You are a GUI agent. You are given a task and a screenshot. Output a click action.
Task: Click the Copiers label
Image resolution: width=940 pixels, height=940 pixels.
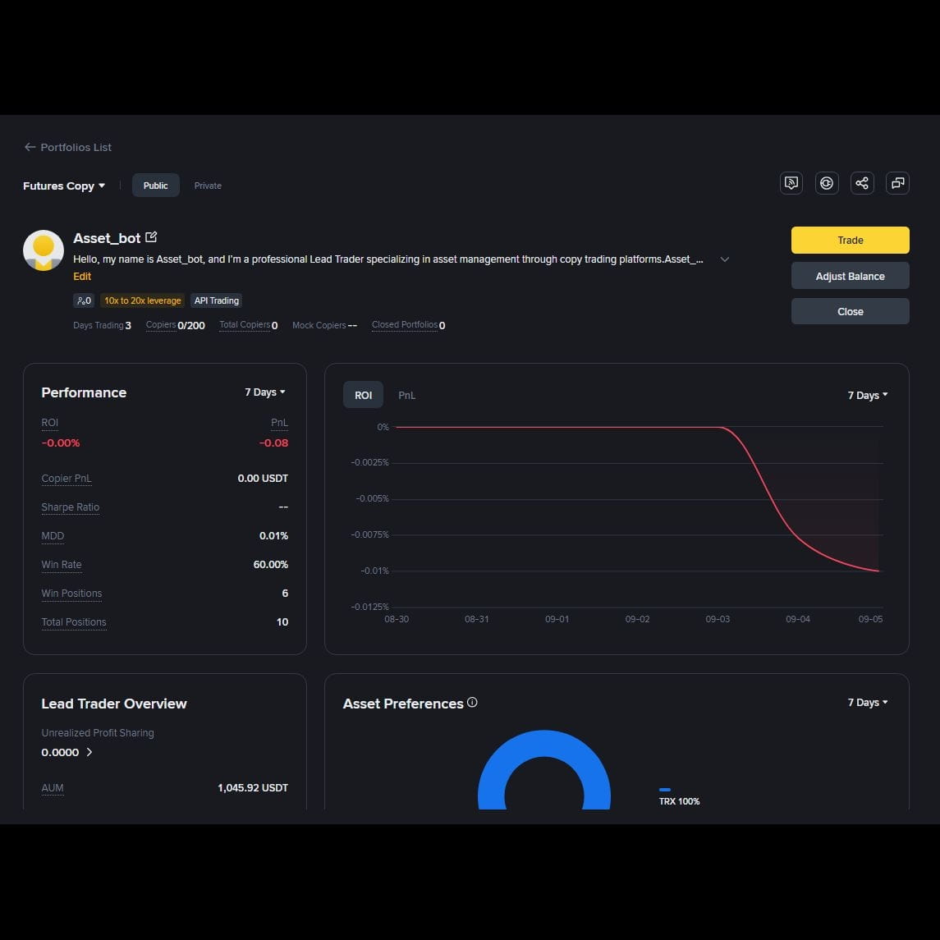click(x=161, y=324)
